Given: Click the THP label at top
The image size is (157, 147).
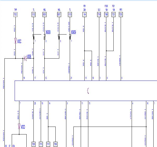Looking at the screenshot, I should 15,10.
